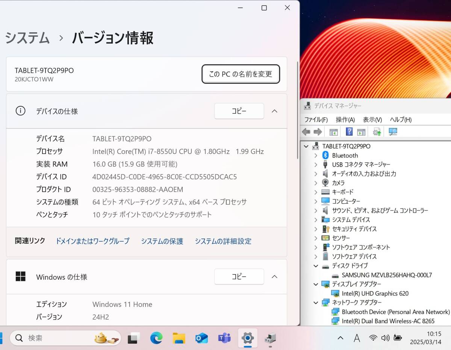Viewport: 451px width, 350px height.
Task: Launch Microsoft Edge from taskbar
Action: click(156, 338)
